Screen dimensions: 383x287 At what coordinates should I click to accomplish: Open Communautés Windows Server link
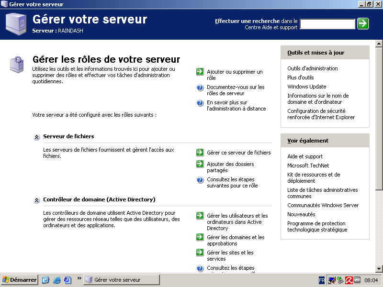323,205
